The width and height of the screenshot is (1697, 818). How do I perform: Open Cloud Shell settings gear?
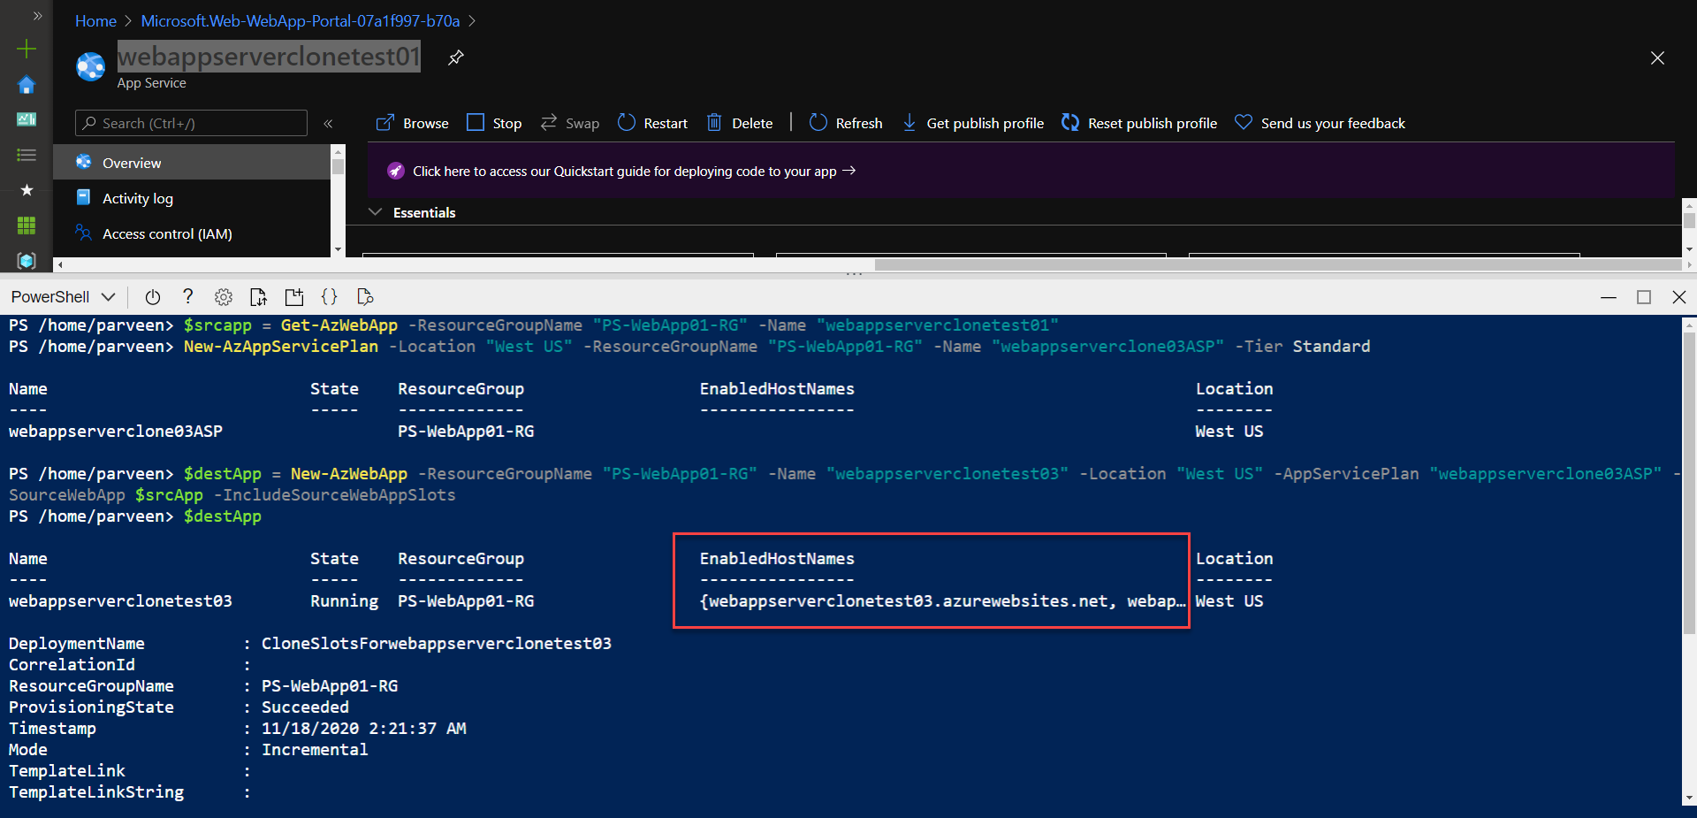coord(224,297)
